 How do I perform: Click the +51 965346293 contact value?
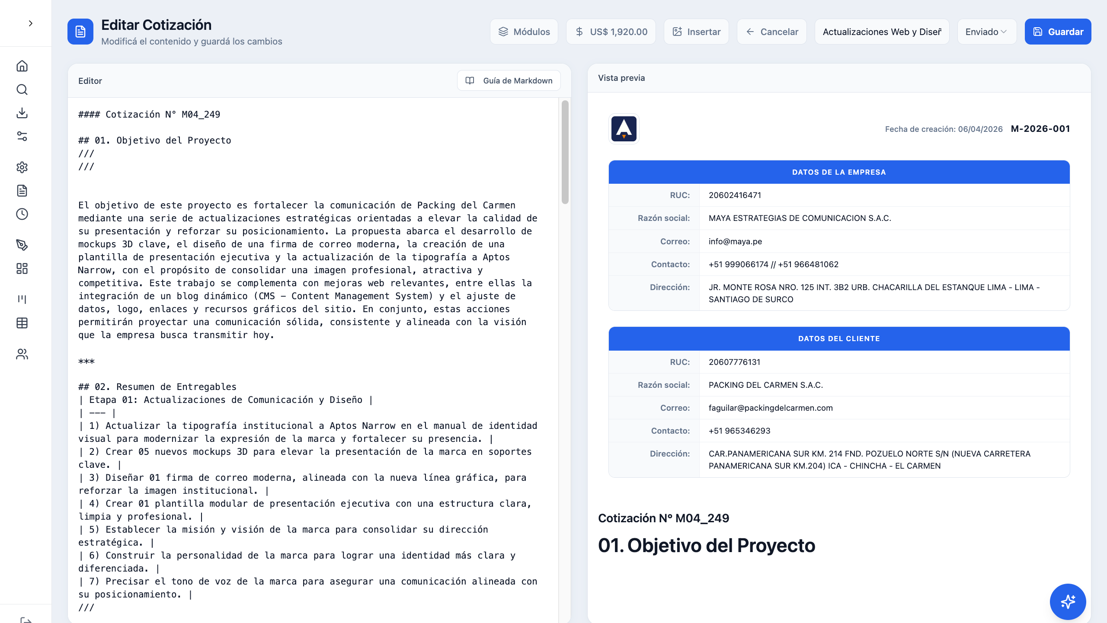739,431
